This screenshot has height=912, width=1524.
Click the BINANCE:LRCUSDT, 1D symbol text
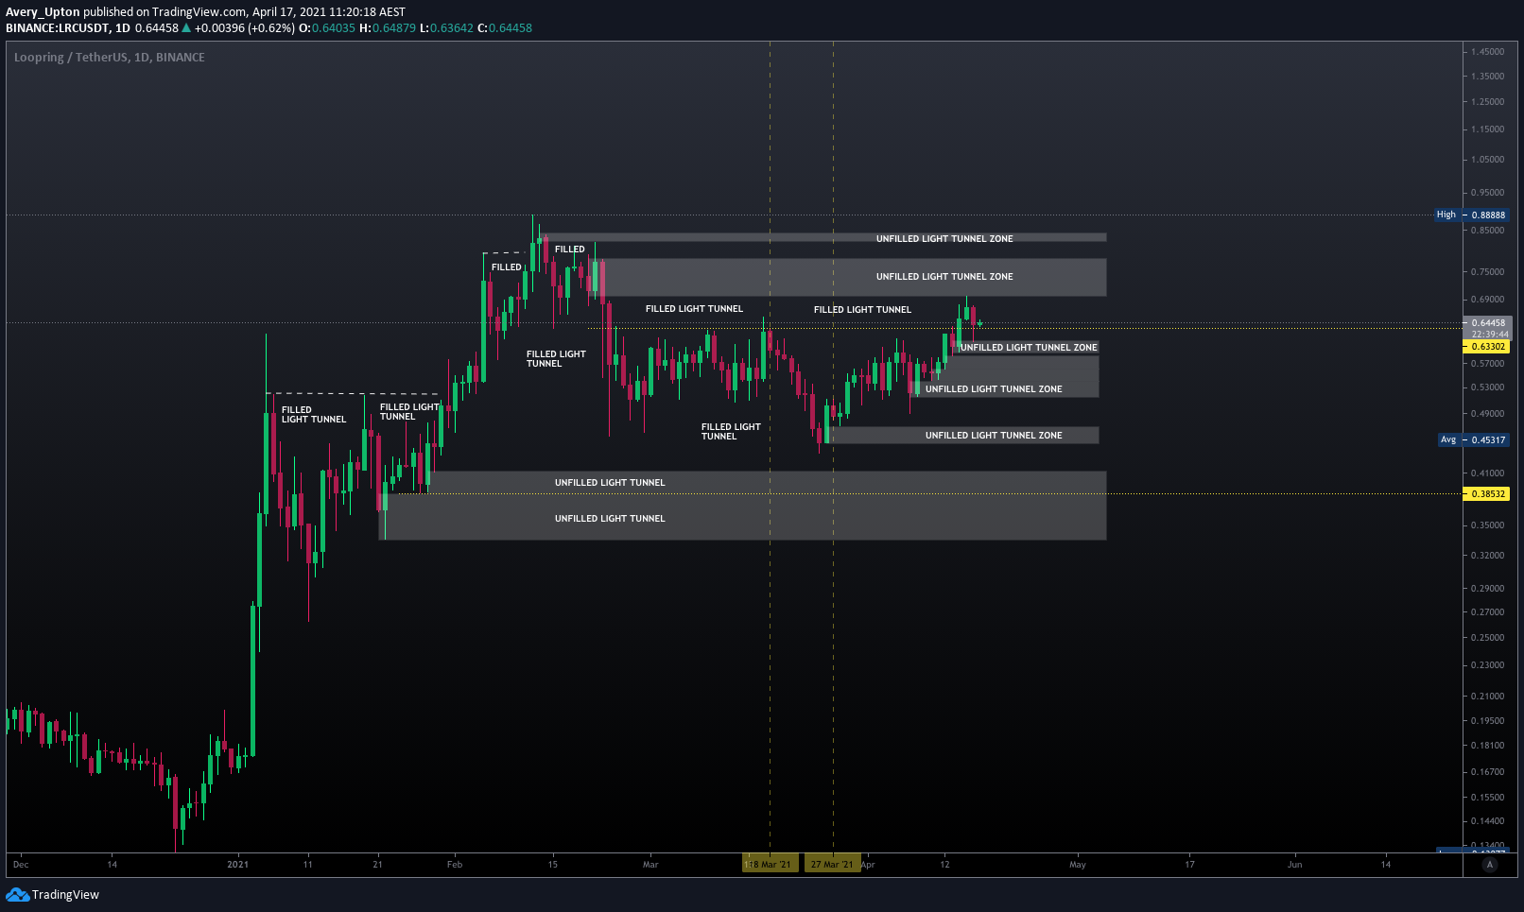click(x=68, y=27)
